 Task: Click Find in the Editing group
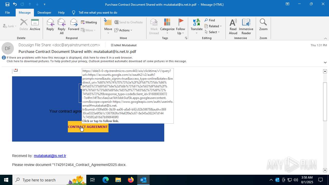coord(210,20)
